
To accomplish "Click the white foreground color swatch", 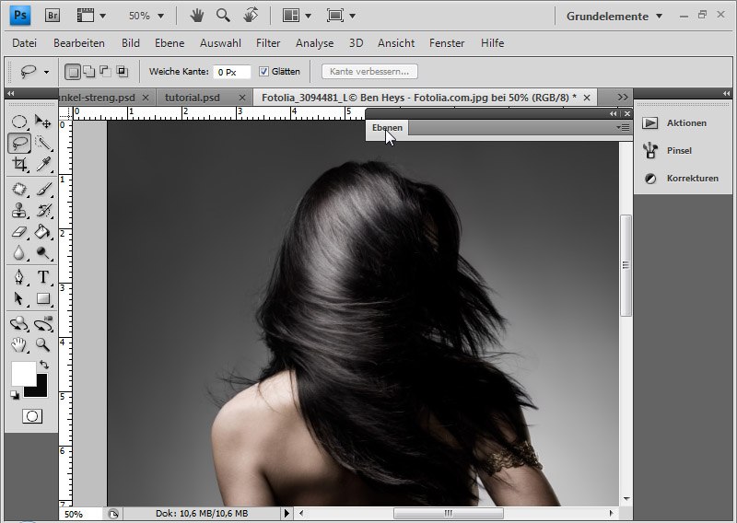I will click(x=22, y=373).
